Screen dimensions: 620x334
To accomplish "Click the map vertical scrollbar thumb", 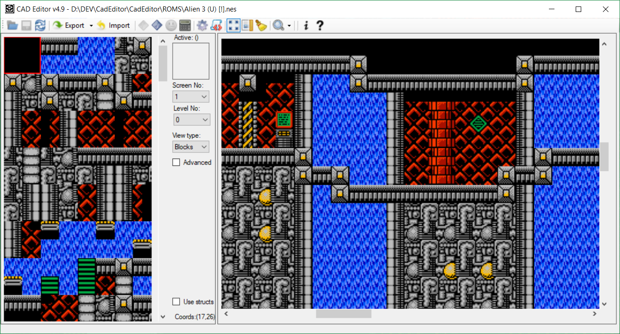I will click(604, 157).
